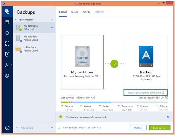Click the My partitions source box title
Screen dimensions: 176x136
(x=82, y=72)
